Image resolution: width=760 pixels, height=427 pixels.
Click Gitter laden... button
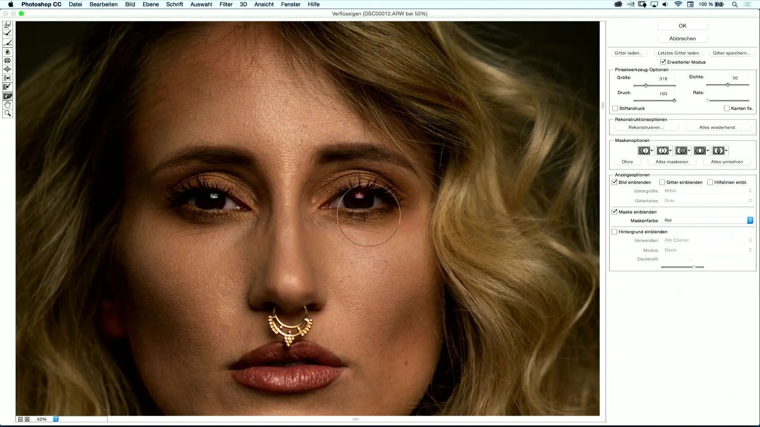(x=629, y=53)
